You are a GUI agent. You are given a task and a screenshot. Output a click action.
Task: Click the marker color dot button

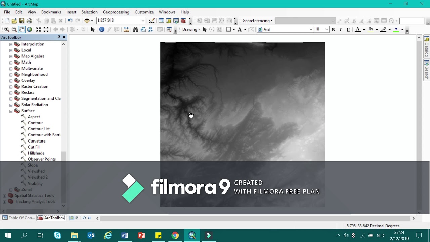point(396,30)
